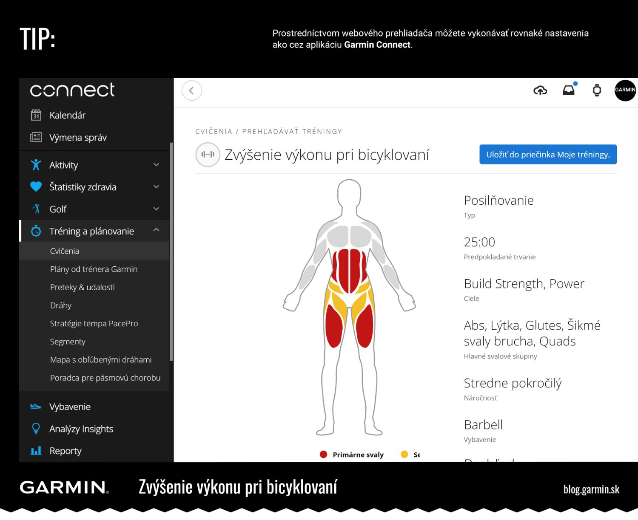638x520 pixels.
Task: Click the lightbulb icon for Analýzy Insights
Action: [36, 429]
